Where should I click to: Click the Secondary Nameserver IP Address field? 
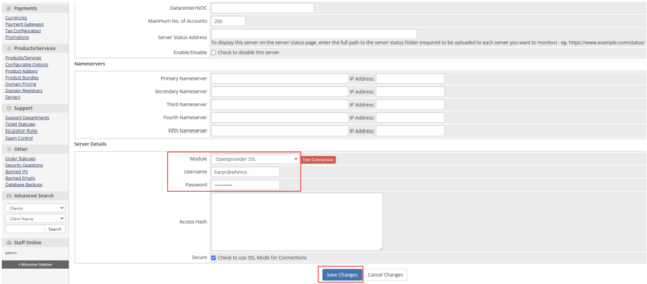tap(410, 92)
